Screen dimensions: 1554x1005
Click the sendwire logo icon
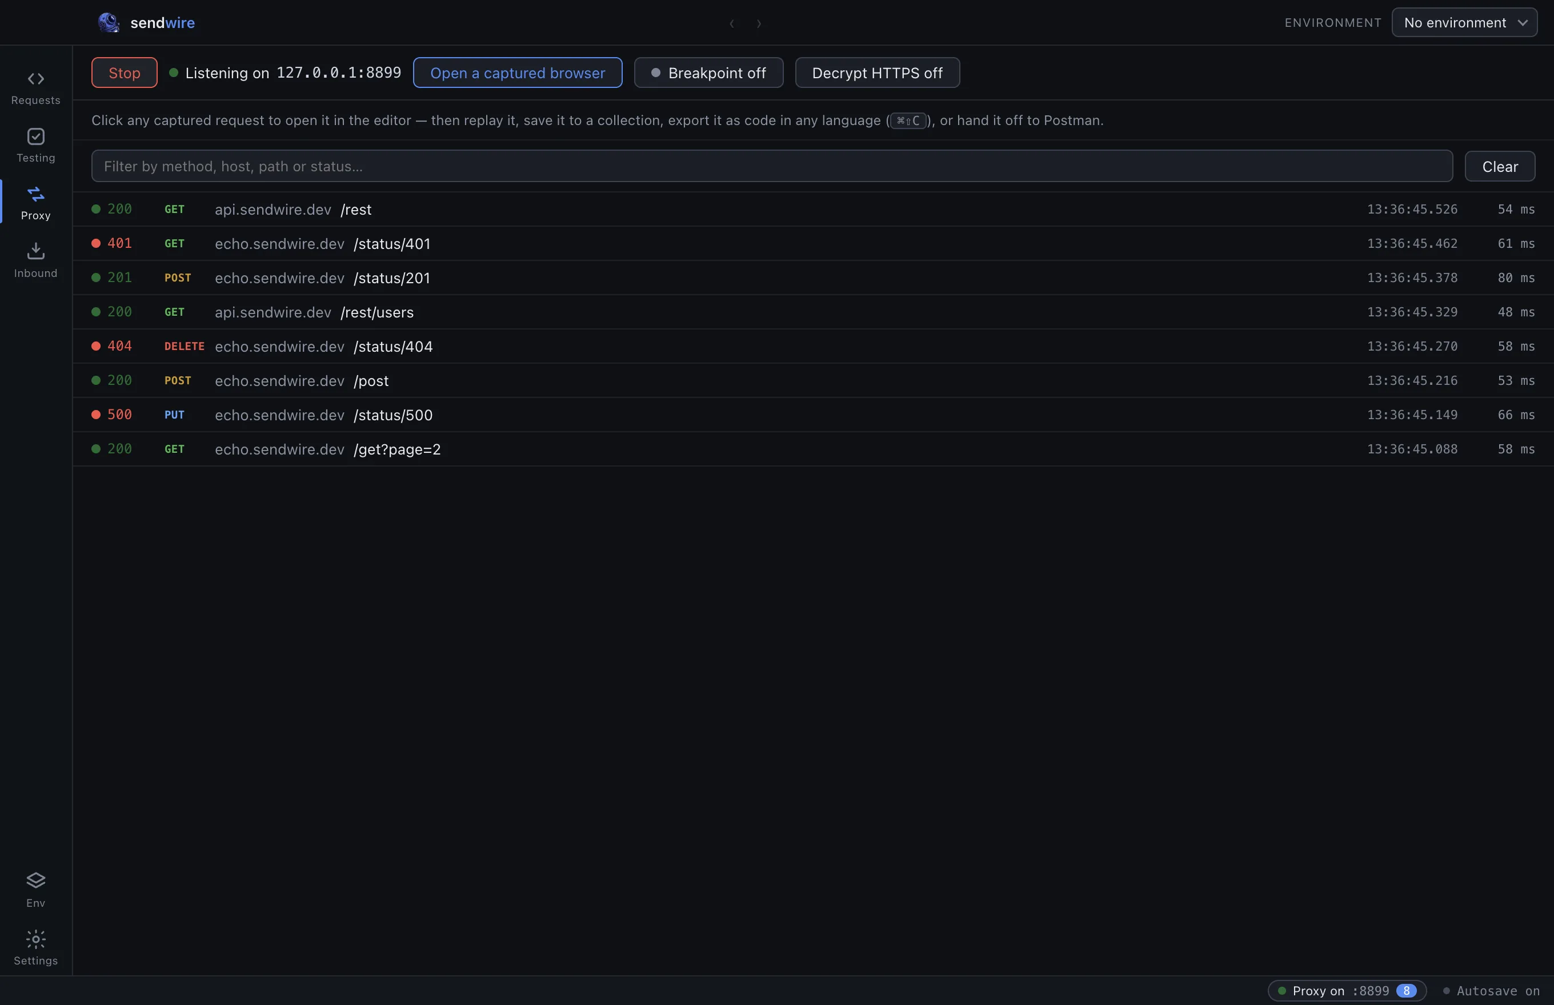click(109, 23)
